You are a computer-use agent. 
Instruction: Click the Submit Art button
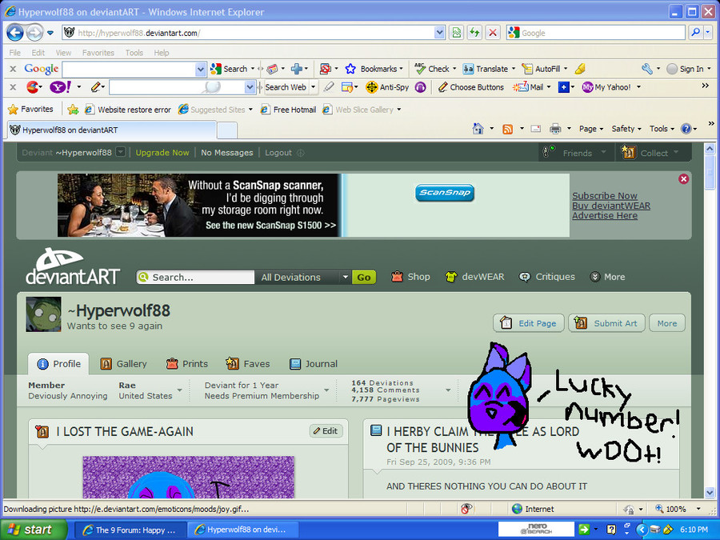click(606, 323)
